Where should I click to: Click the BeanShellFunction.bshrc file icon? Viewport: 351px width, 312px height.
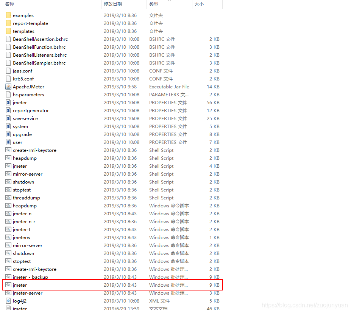point(8,47)
